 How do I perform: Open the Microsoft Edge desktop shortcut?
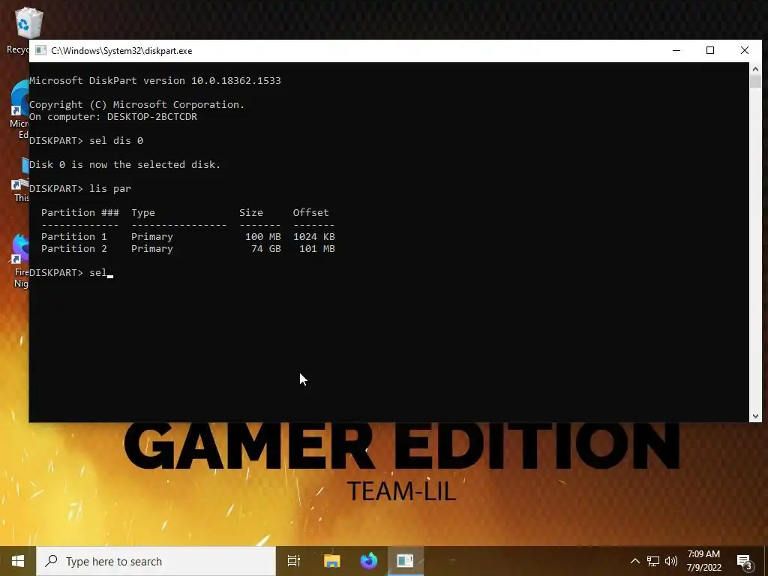[x=19, y=110]
